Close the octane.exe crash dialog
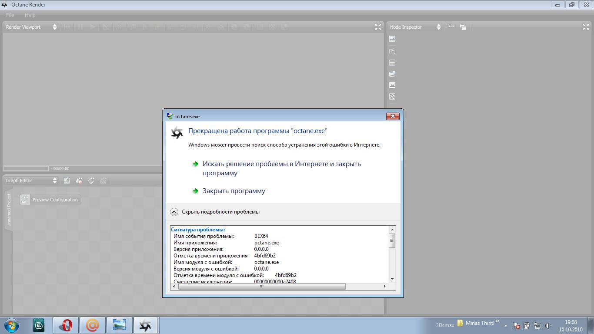Viewport: 594px width, 334px height. (x=393, y=116)
